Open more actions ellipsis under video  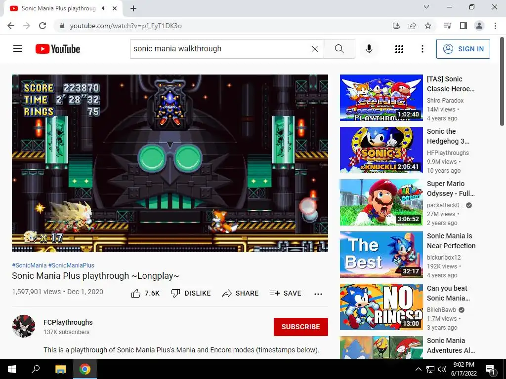[x=318, y=294]
